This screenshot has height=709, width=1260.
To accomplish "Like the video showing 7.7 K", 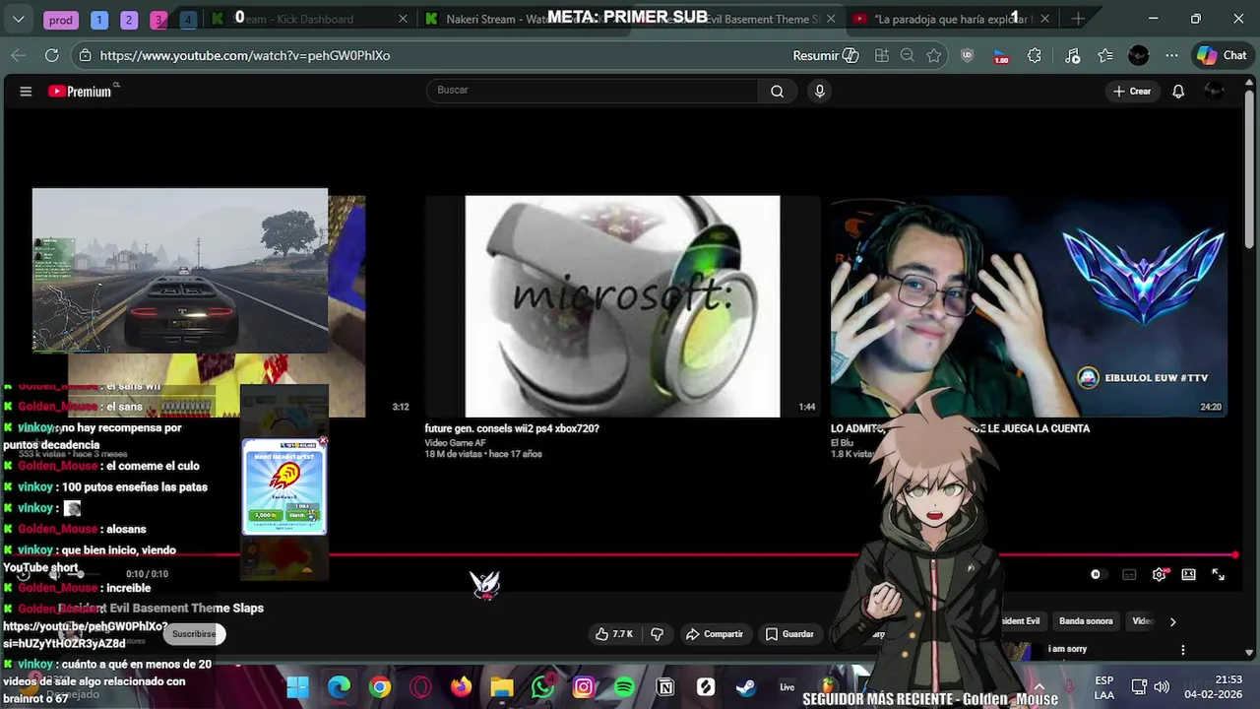I will 614,634.
